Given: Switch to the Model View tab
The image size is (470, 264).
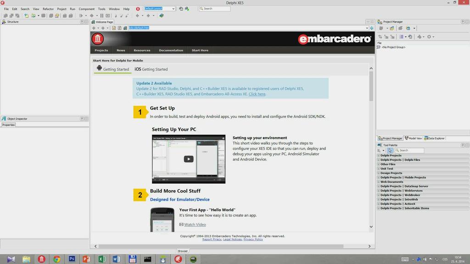Looking at the screenshot, I should click(x=414, y=138).
